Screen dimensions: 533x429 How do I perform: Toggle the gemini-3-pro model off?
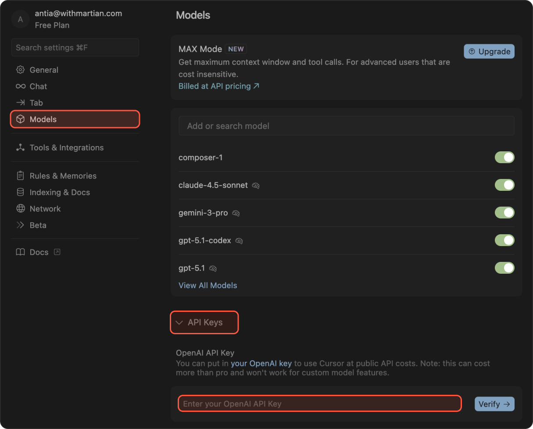(504, 213)
